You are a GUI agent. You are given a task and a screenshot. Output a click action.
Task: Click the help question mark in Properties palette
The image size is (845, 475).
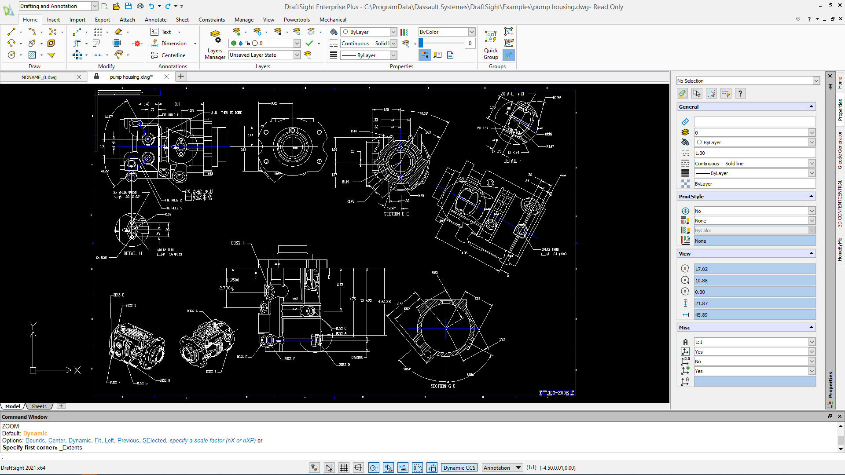(x=740, y=93)
